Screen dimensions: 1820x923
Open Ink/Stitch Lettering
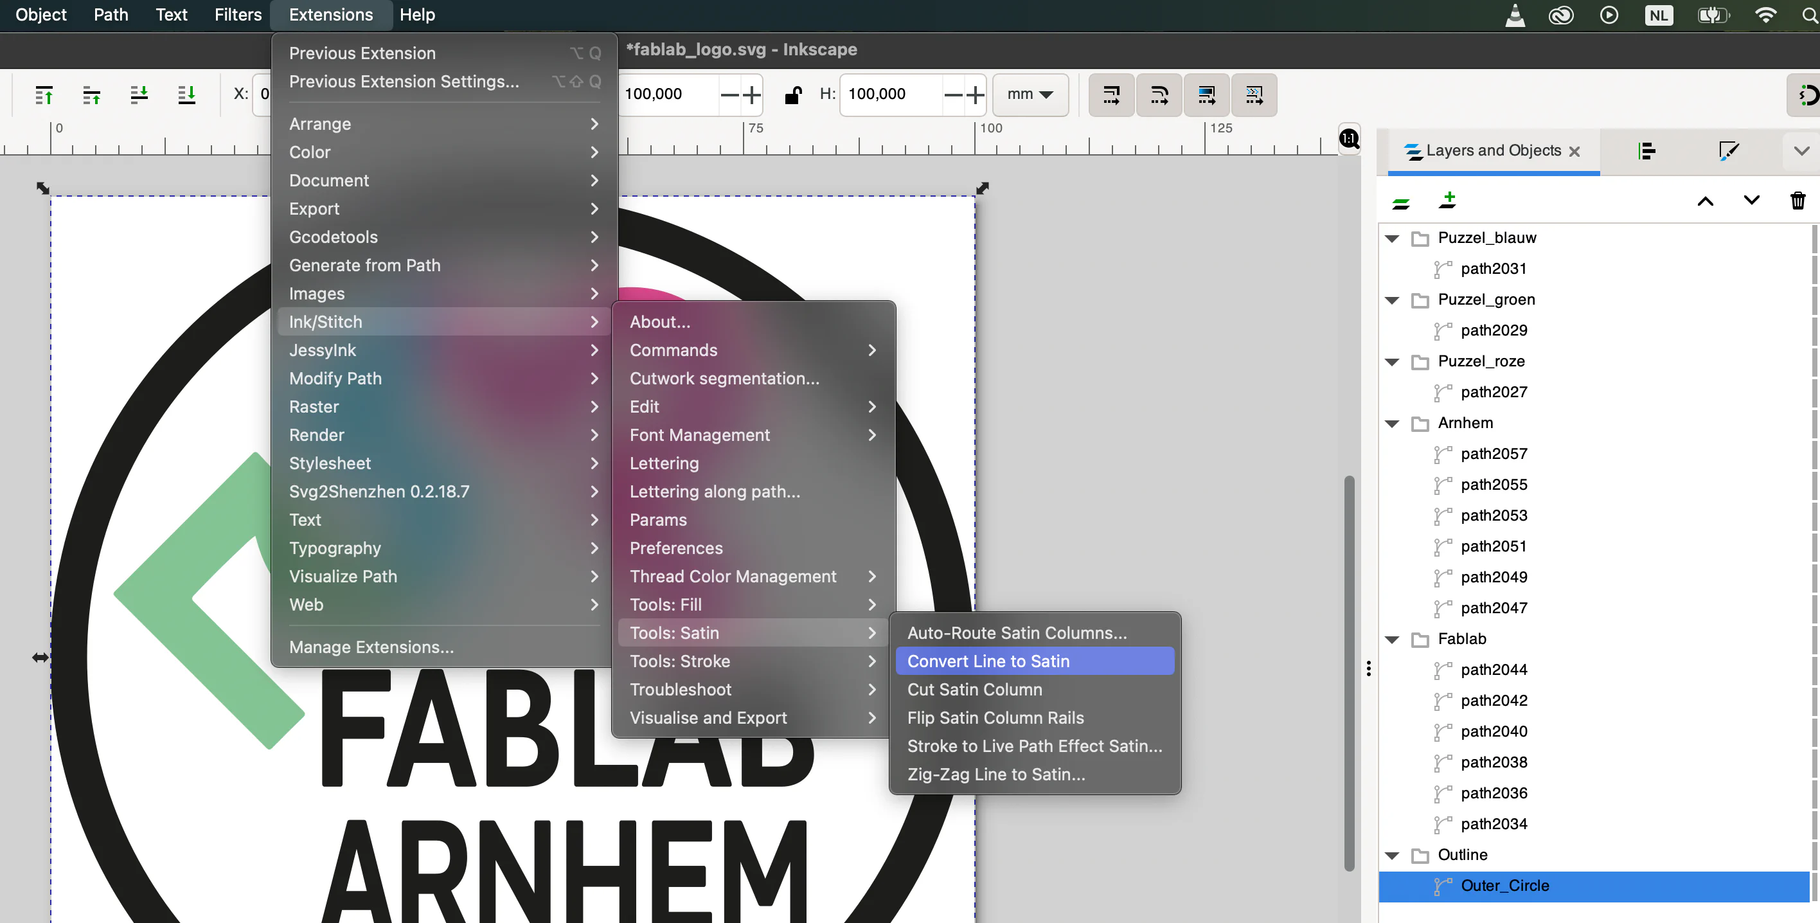[x=753, y=463]
